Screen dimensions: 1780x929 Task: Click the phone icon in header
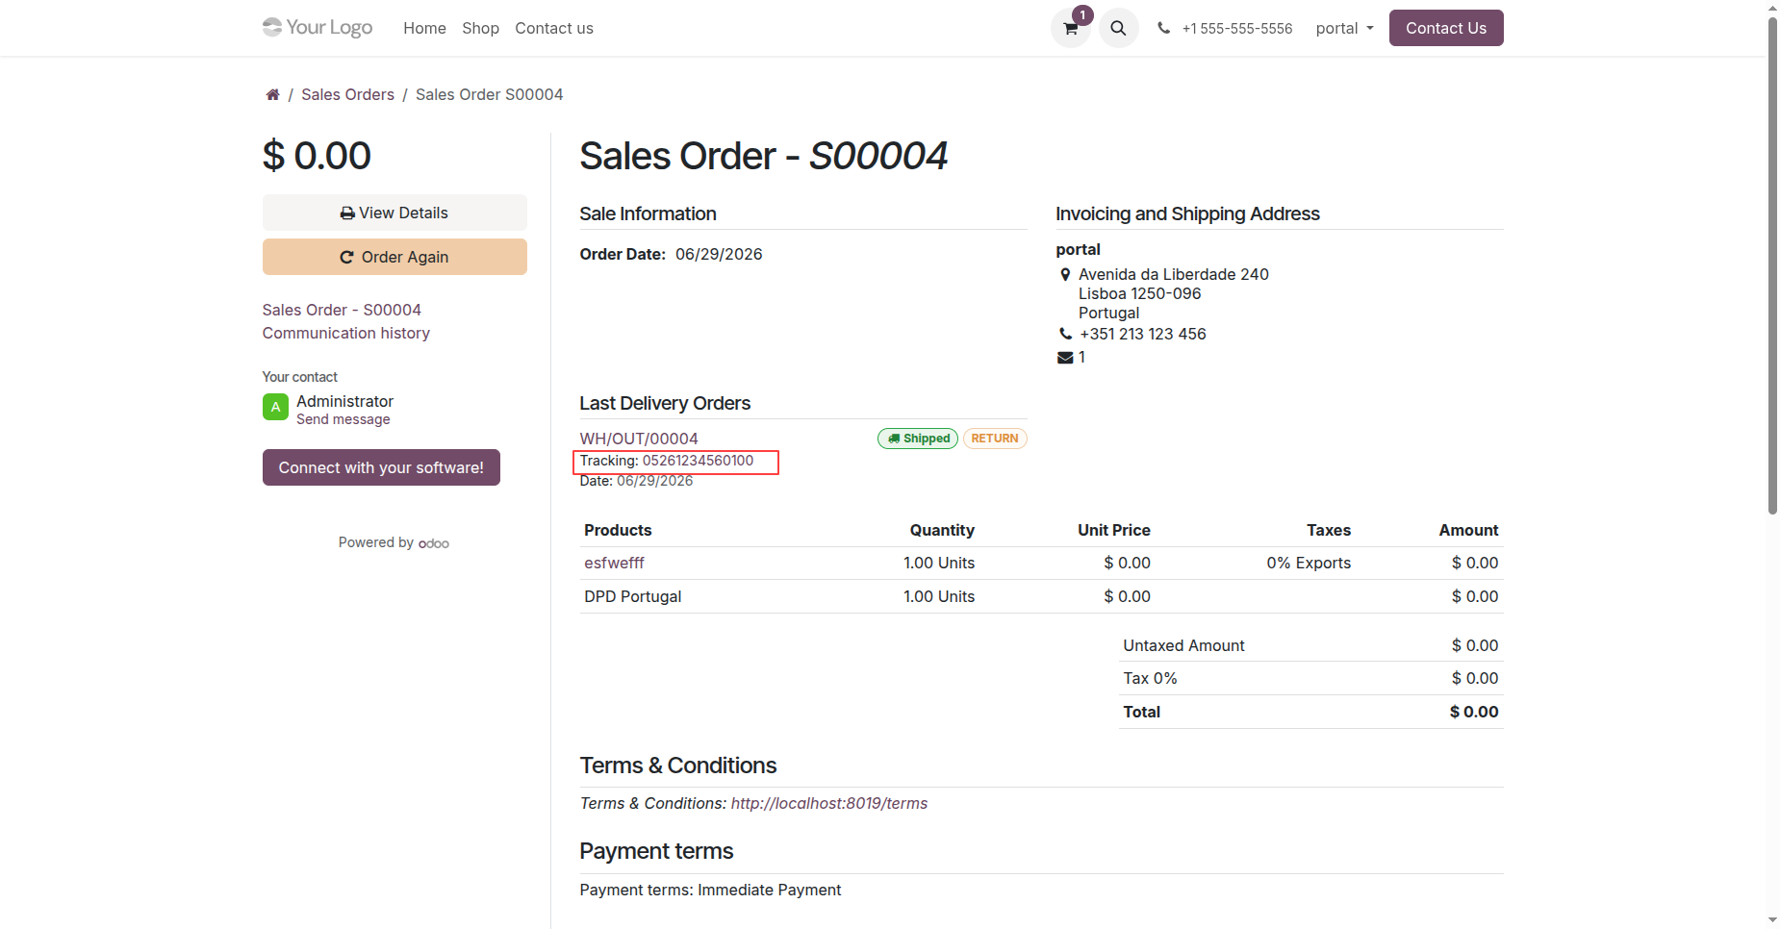click(1163, 28)
